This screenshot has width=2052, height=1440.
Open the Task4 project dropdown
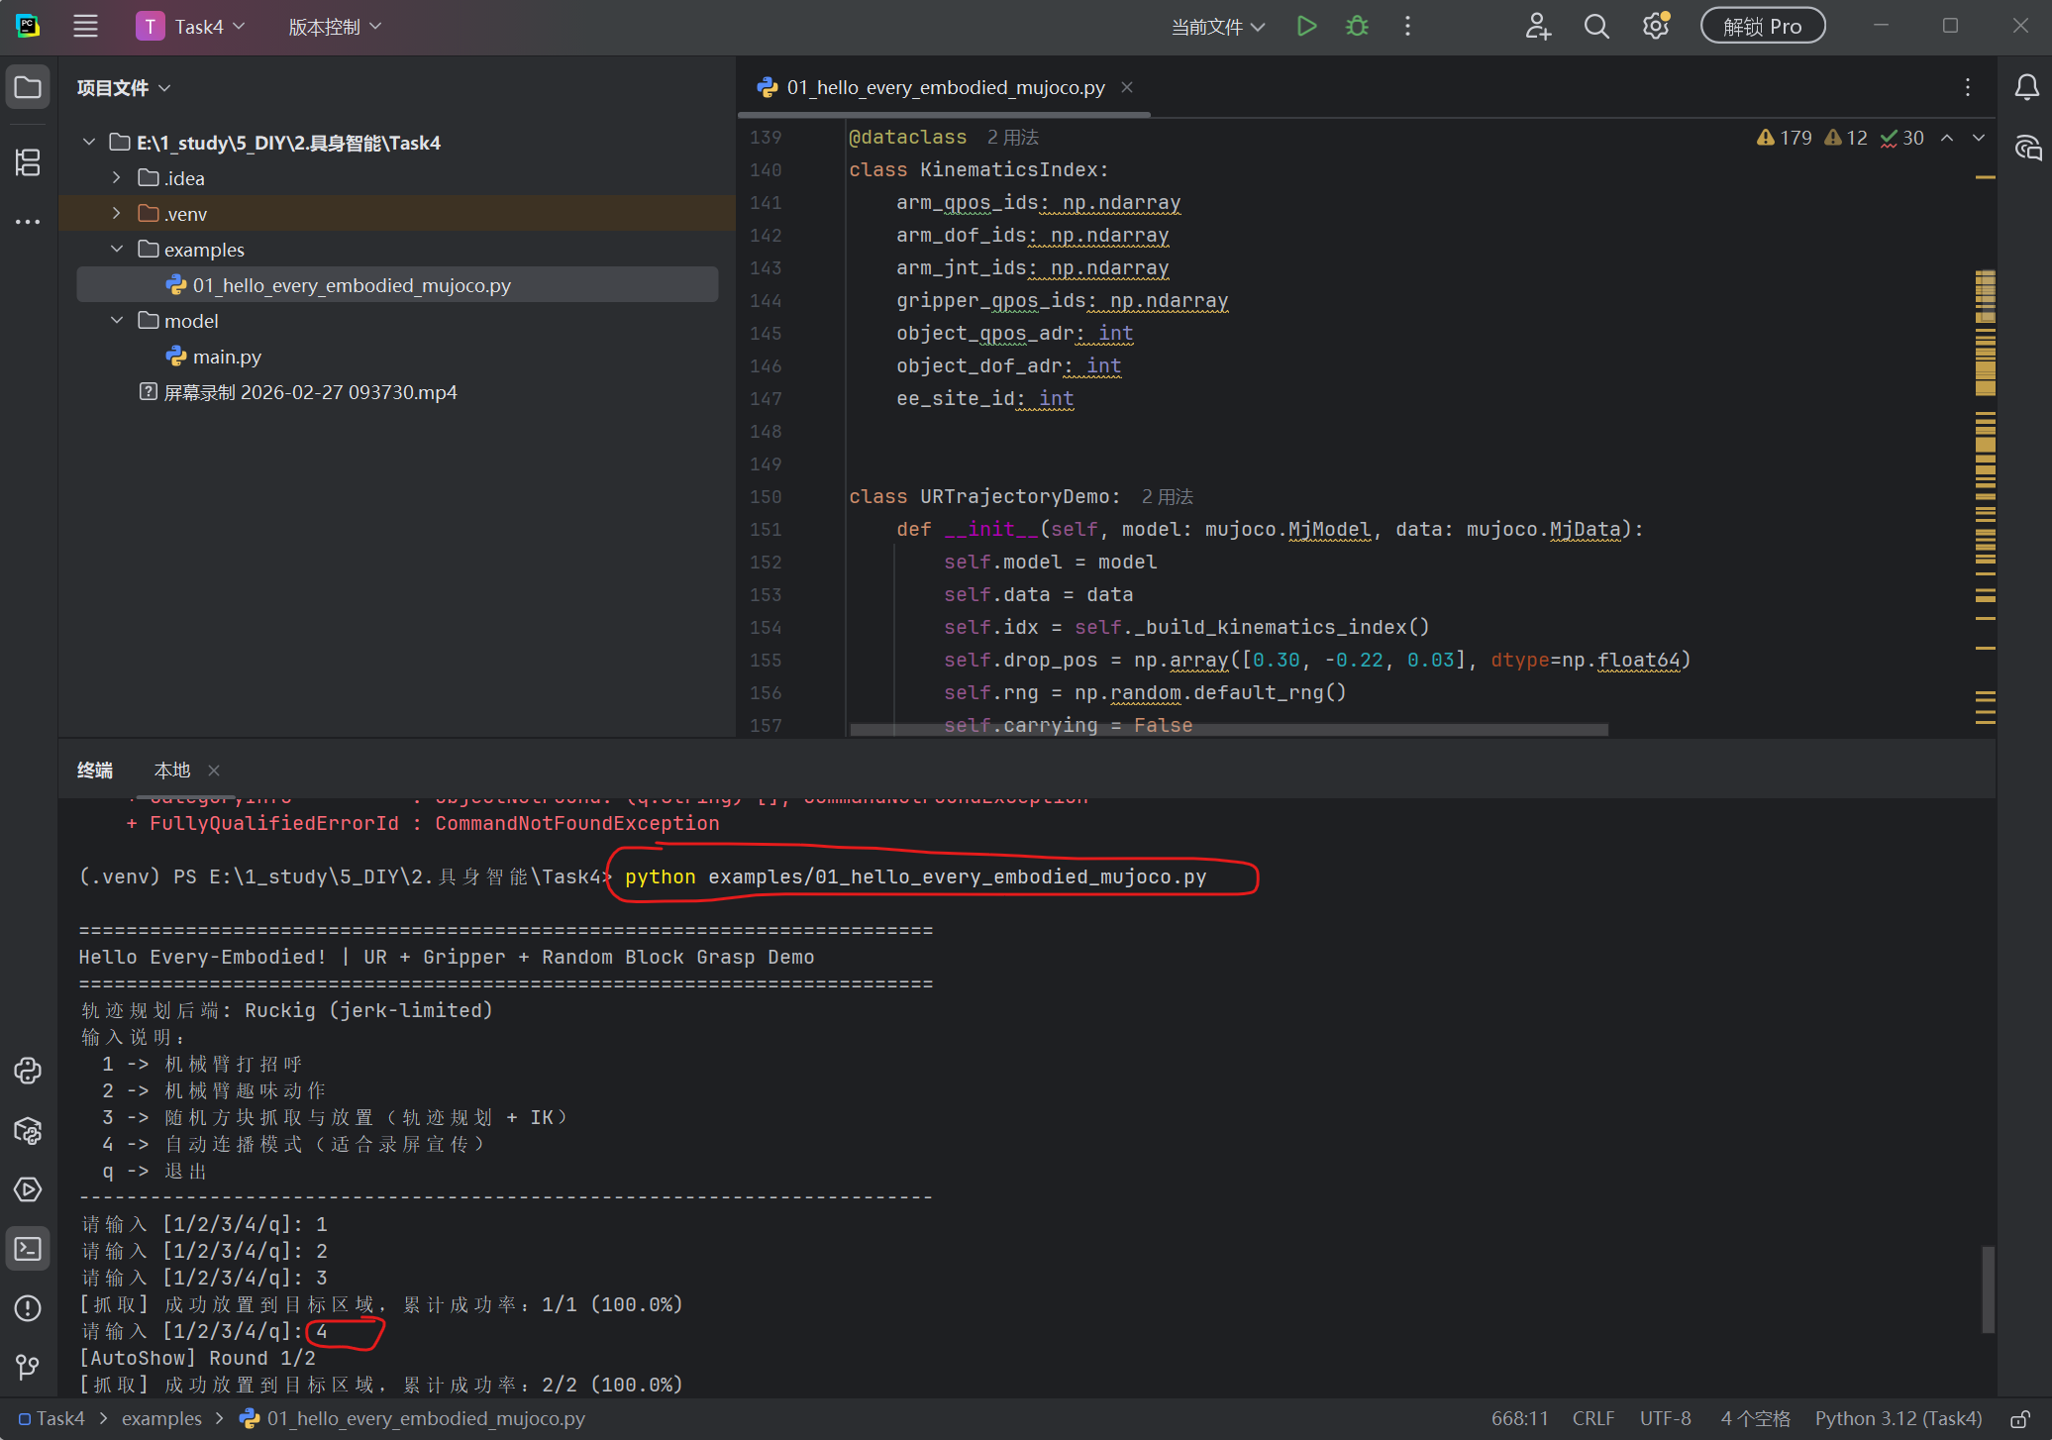click(190, 27)
